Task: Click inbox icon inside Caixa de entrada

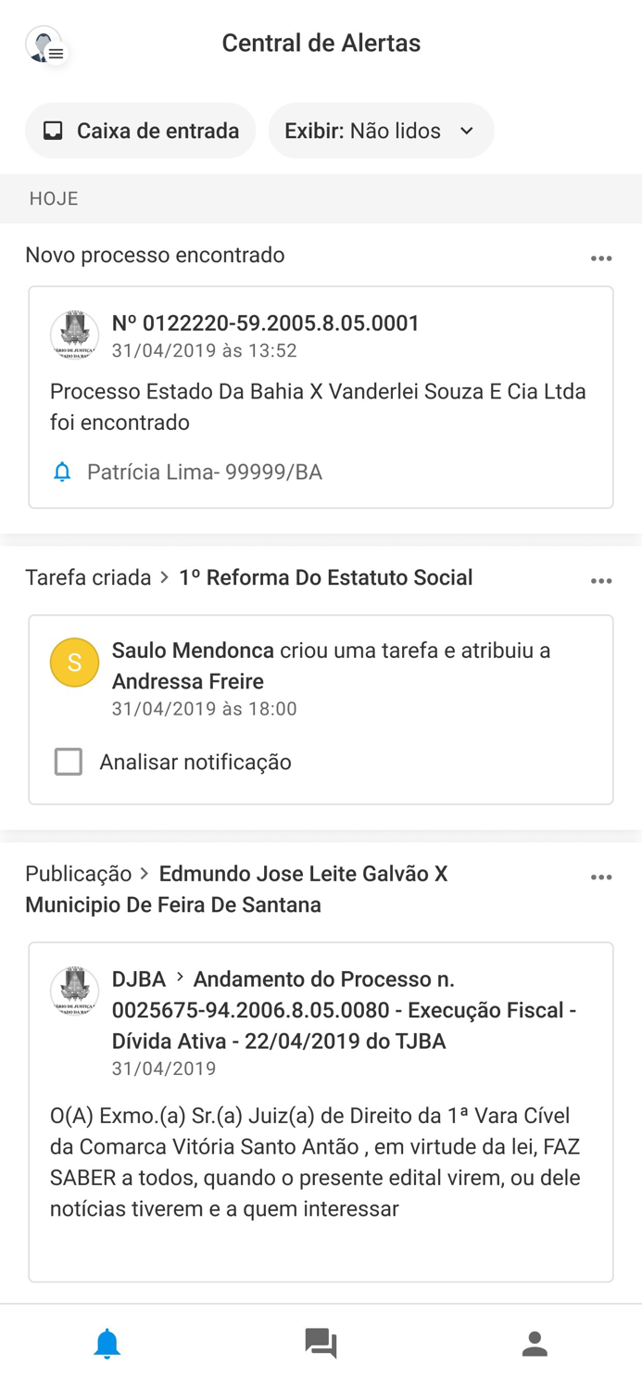Action: click(x=54, y=131)
